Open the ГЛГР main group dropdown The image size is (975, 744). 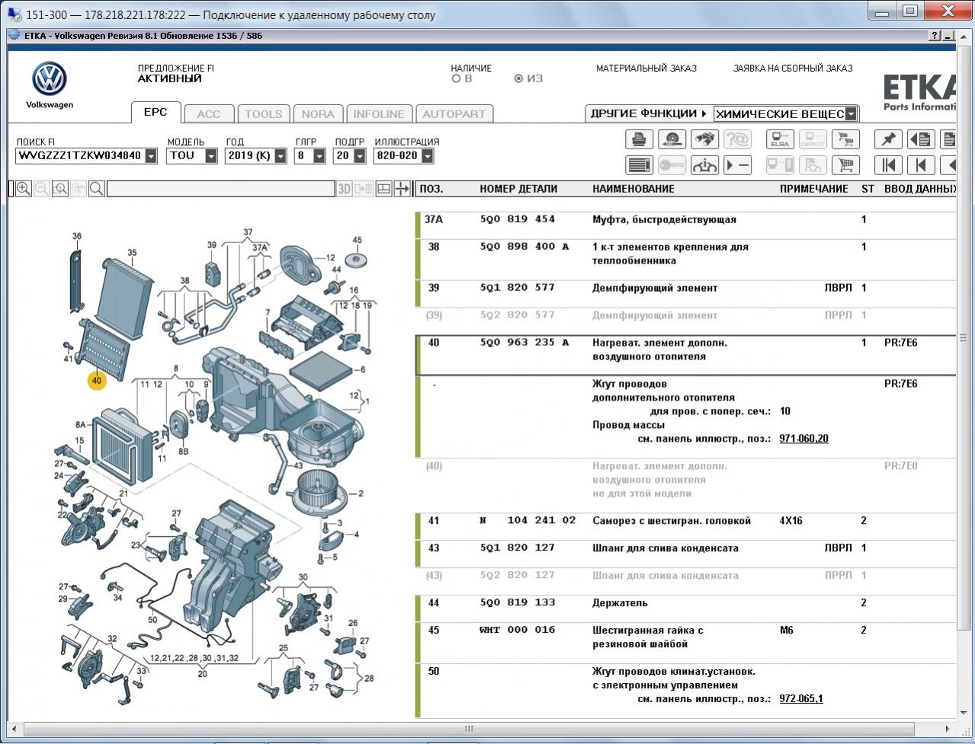coord(319,155)
